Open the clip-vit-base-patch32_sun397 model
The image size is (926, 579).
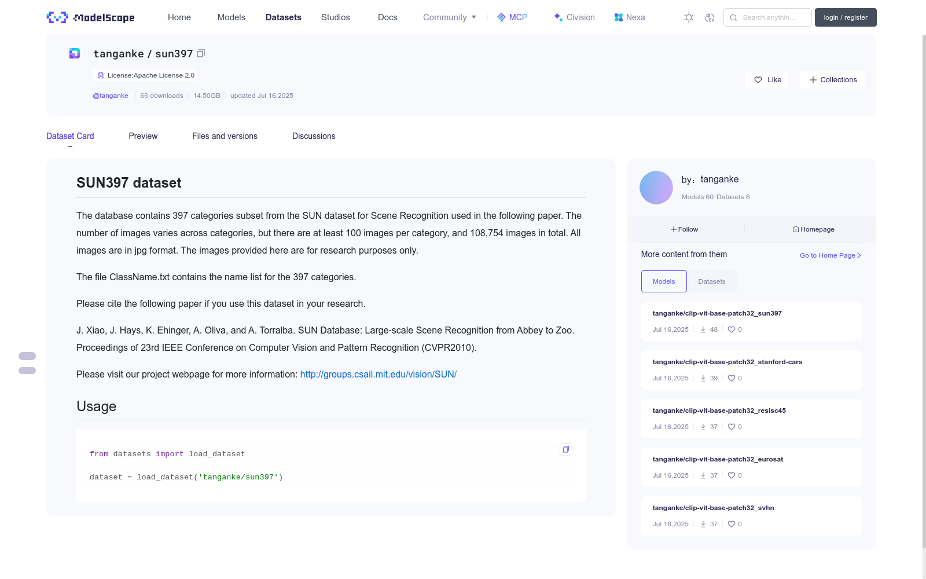click(x=717, y=313)
